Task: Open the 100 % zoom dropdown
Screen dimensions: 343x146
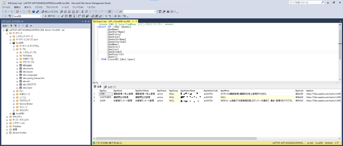Action: 101,83
